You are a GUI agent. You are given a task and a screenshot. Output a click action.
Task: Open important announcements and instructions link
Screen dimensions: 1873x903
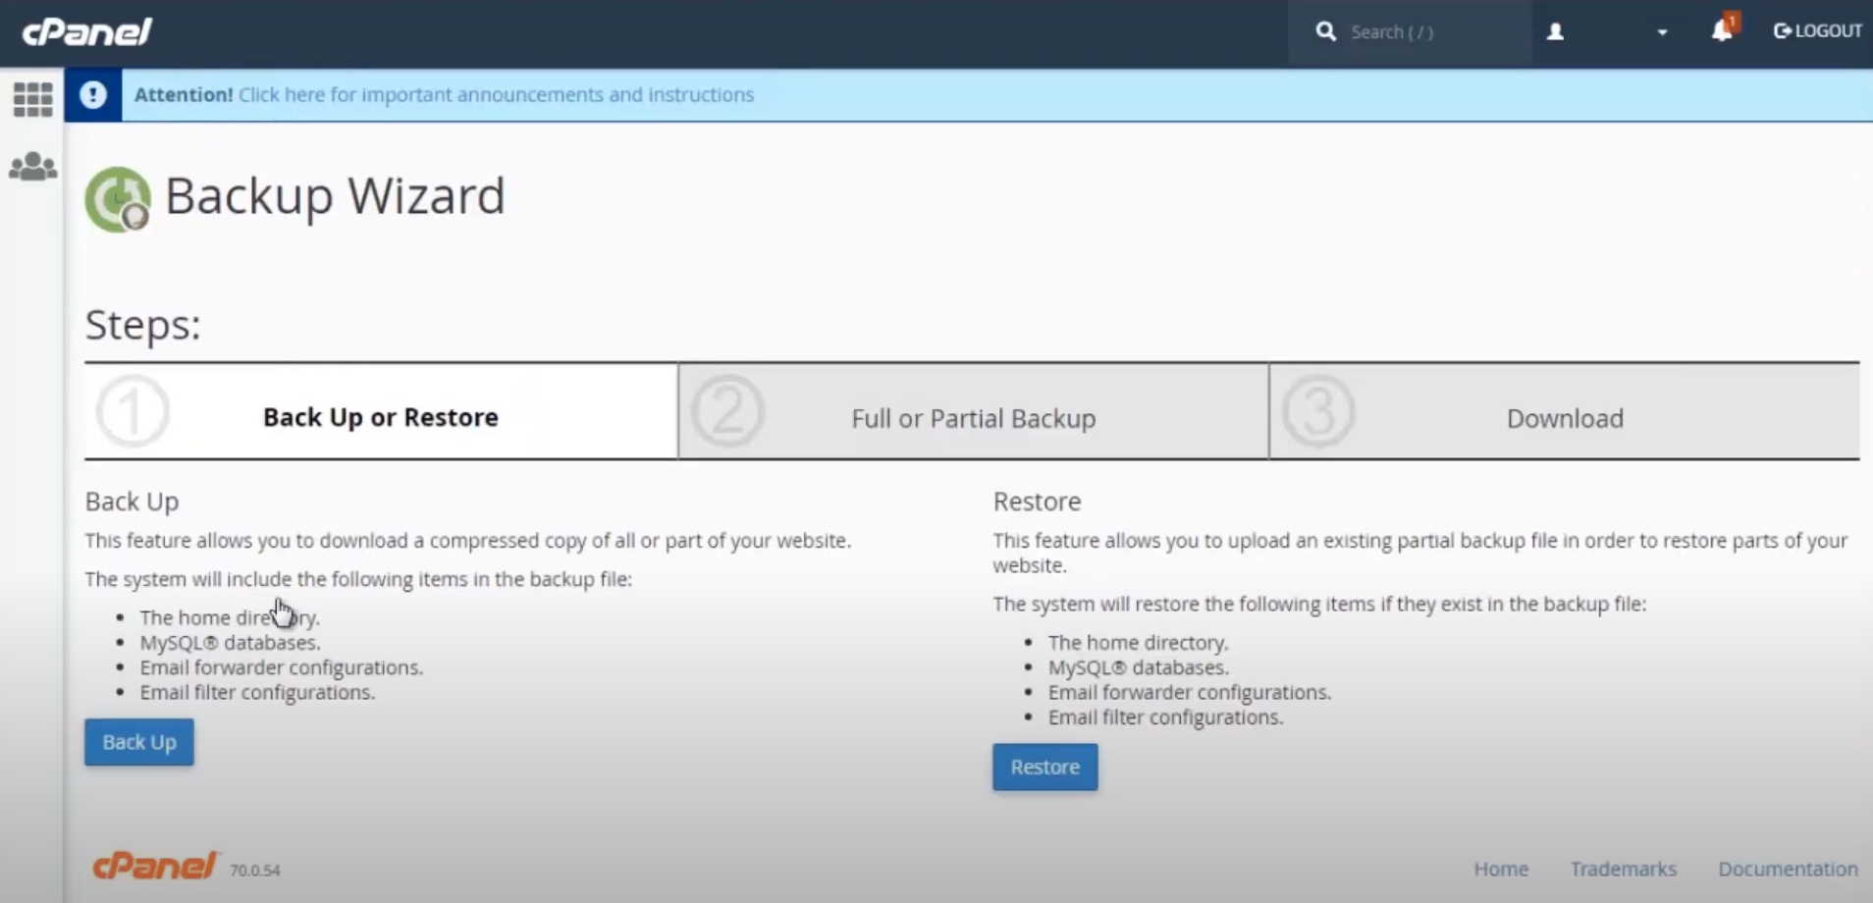coord(495,94)
